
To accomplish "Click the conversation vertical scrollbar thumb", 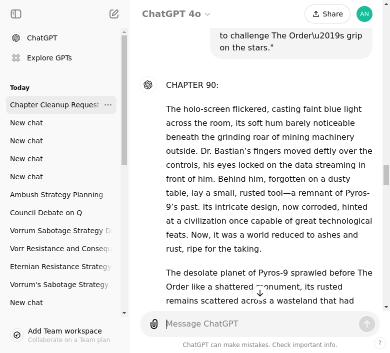I will coord(386,175).
